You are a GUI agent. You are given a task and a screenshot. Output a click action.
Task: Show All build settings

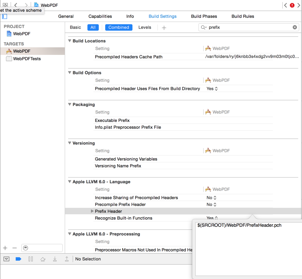click(x=93, y=27)
